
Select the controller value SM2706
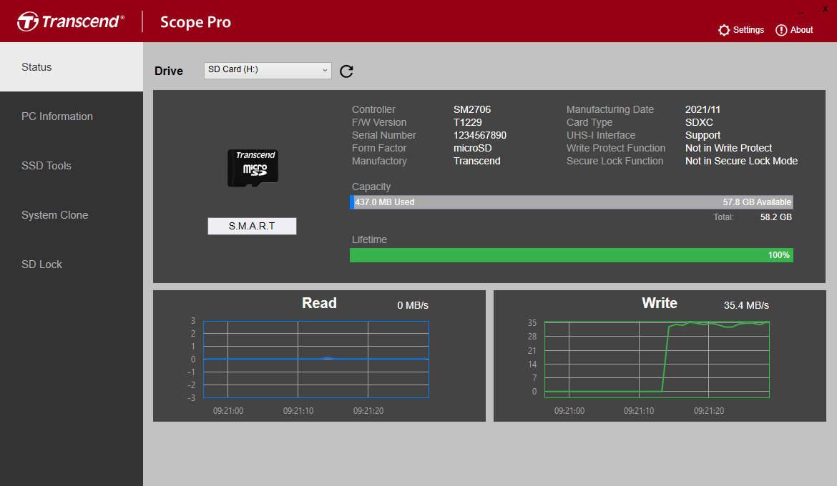pyautogui.click(x=472, y=109)
